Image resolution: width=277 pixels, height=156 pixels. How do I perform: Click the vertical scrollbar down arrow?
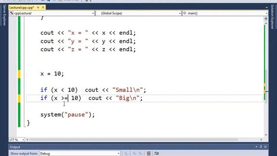(266, 135)
